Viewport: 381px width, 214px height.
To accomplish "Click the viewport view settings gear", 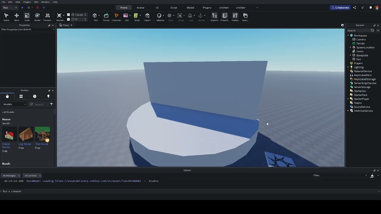I will click(342, 25).
